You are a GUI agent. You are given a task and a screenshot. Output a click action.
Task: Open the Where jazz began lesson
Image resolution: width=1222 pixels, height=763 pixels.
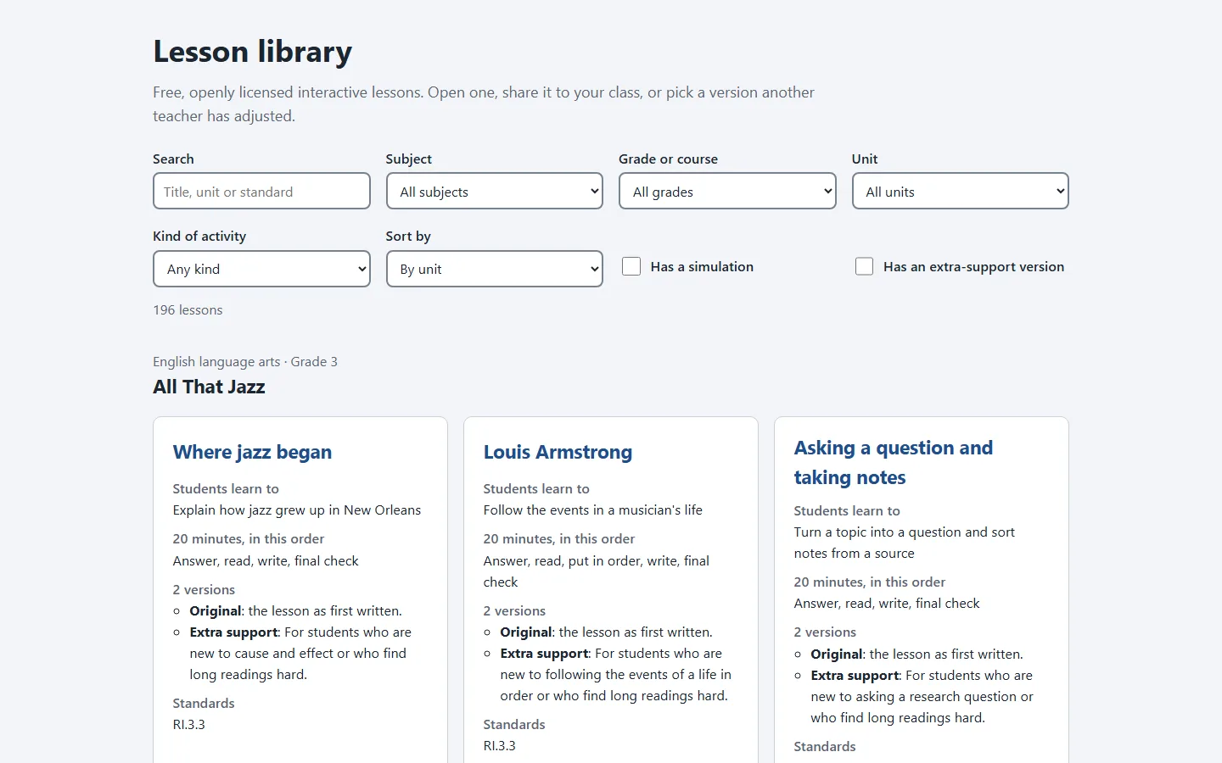coord(252,452)
